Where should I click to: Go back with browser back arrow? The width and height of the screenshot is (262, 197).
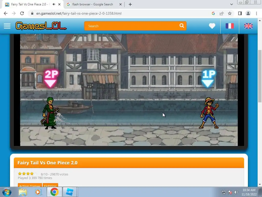(x=6, y=13)
